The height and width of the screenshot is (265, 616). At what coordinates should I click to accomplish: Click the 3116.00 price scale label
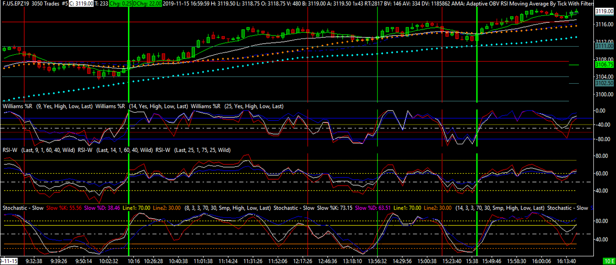pyautogui.click(x=603, y=24)
